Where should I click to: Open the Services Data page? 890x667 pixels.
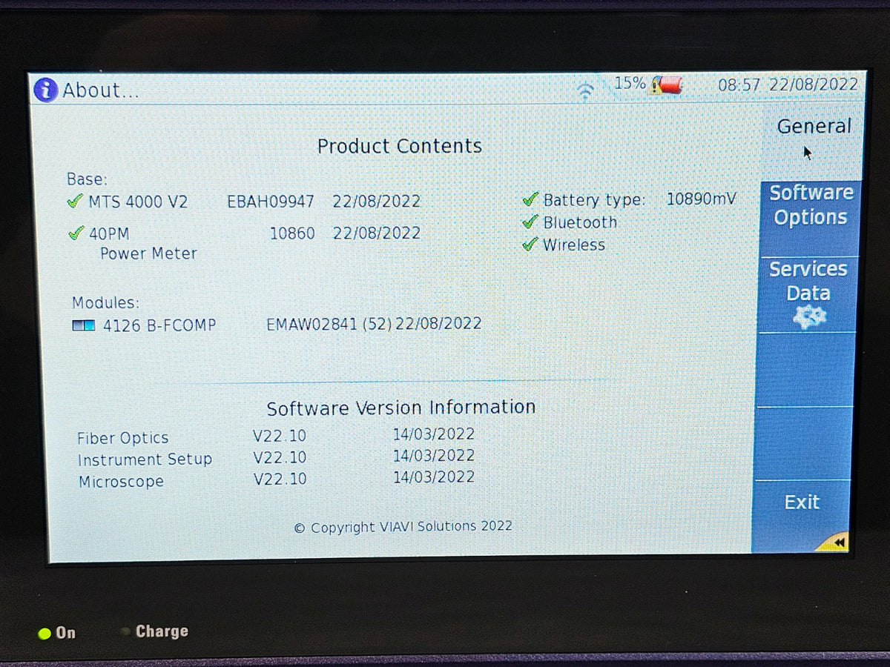808,294
